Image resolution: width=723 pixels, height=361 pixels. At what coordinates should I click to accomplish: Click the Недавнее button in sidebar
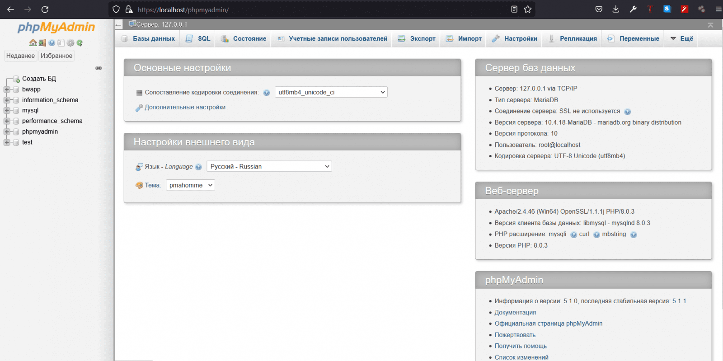click(x=20, y=56)
